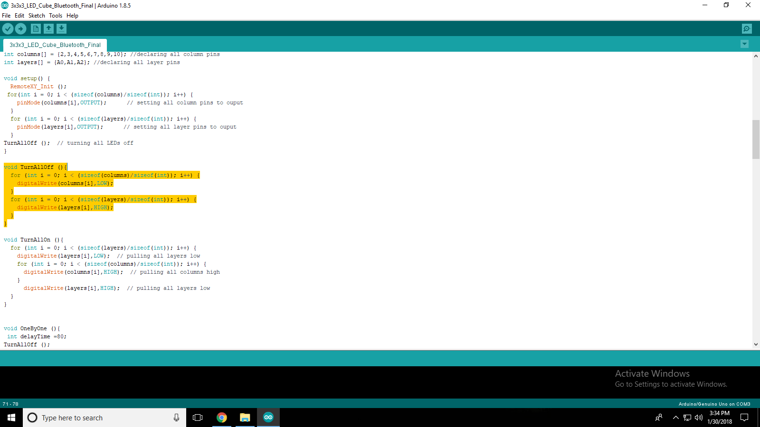Click the '71 - 78' line indicator
The width and height of the screenshot is (760, 427).
pos(10,404)
